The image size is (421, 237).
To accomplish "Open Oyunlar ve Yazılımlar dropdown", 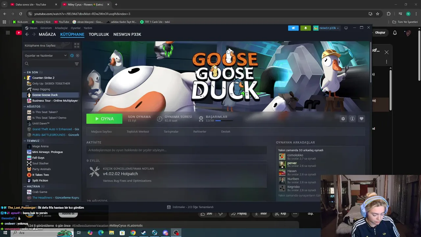I will point(46,55).
